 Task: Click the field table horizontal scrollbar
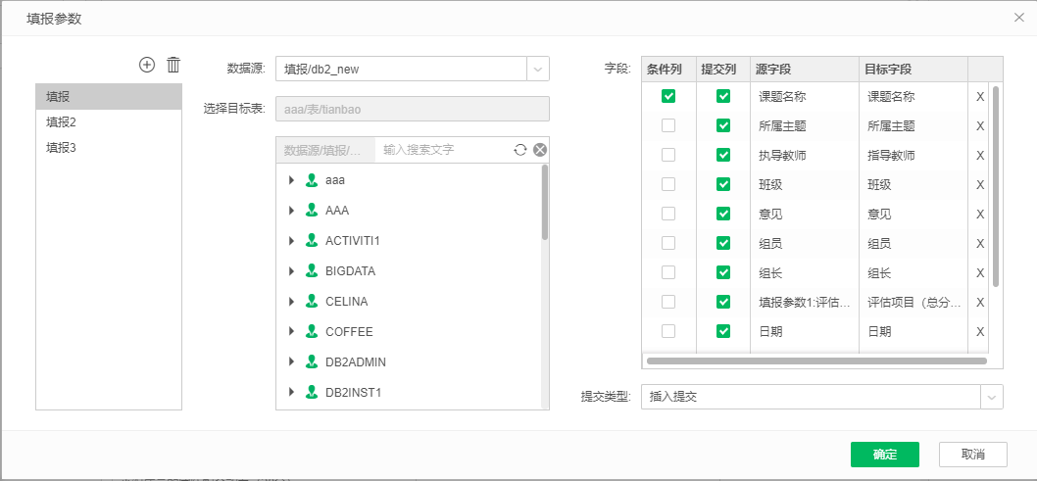click(815, 361)
